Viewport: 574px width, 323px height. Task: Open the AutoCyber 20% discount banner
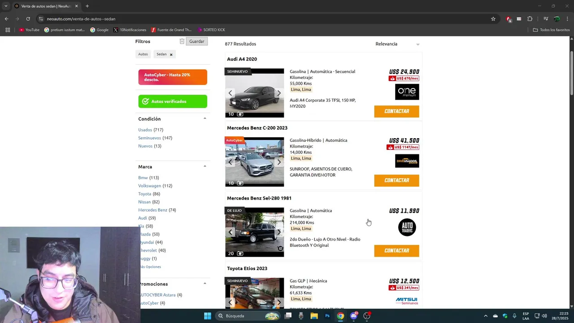coord(173,77)
